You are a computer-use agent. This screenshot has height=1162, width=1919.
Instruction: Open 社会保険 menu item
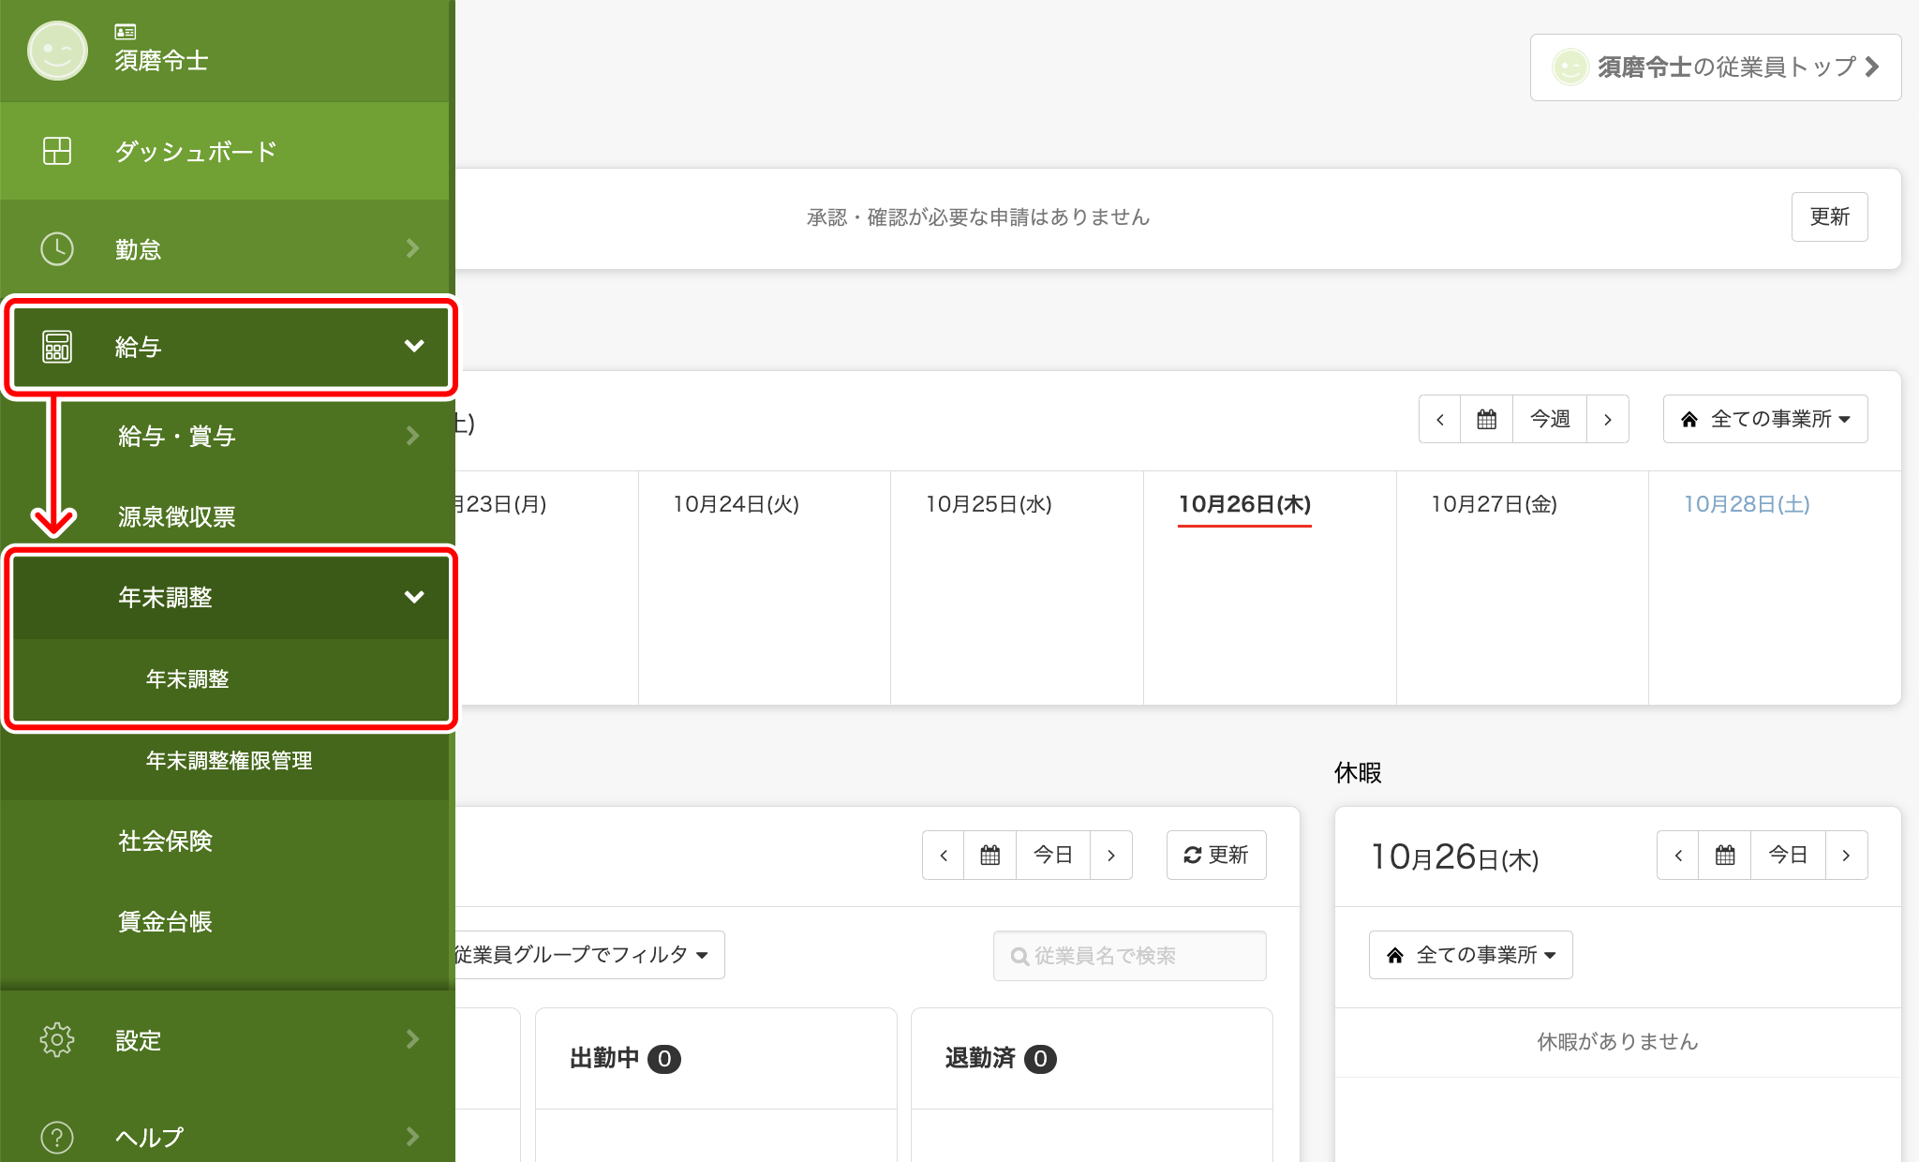tap(225, 841)
